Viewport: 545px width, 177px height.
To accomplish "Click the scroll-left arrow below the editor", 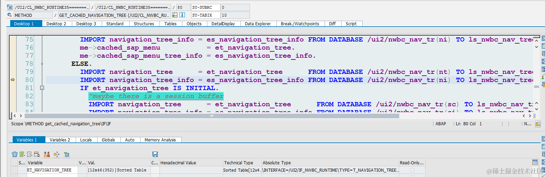I will point(14,115).
